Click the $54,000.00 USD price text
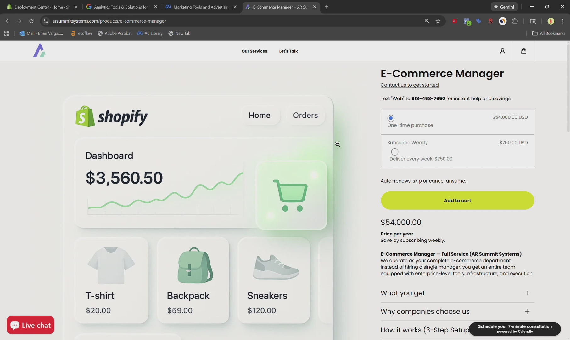Viewport: 570px width, 340px height. [510, 117]
